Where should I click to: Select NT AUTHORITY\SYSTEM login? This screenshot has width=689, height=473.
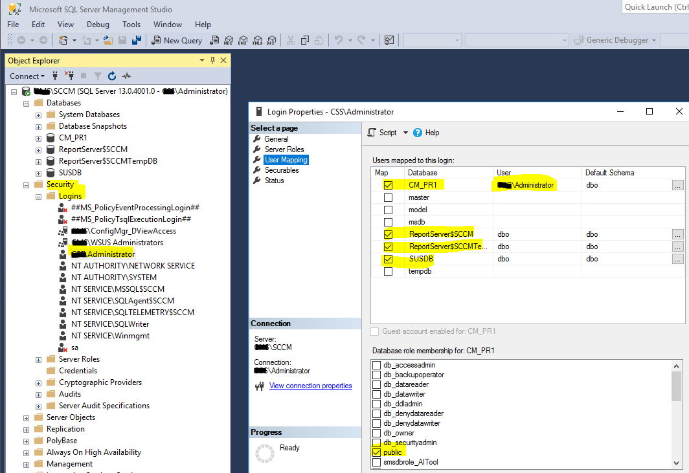114,278
